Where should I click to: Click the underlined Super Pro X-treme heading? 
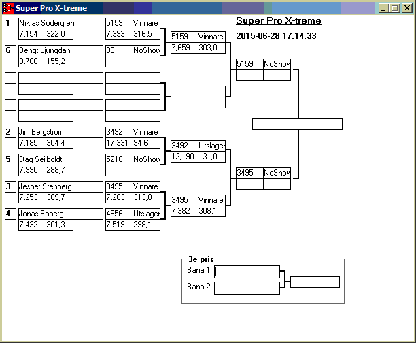point(278,21)
